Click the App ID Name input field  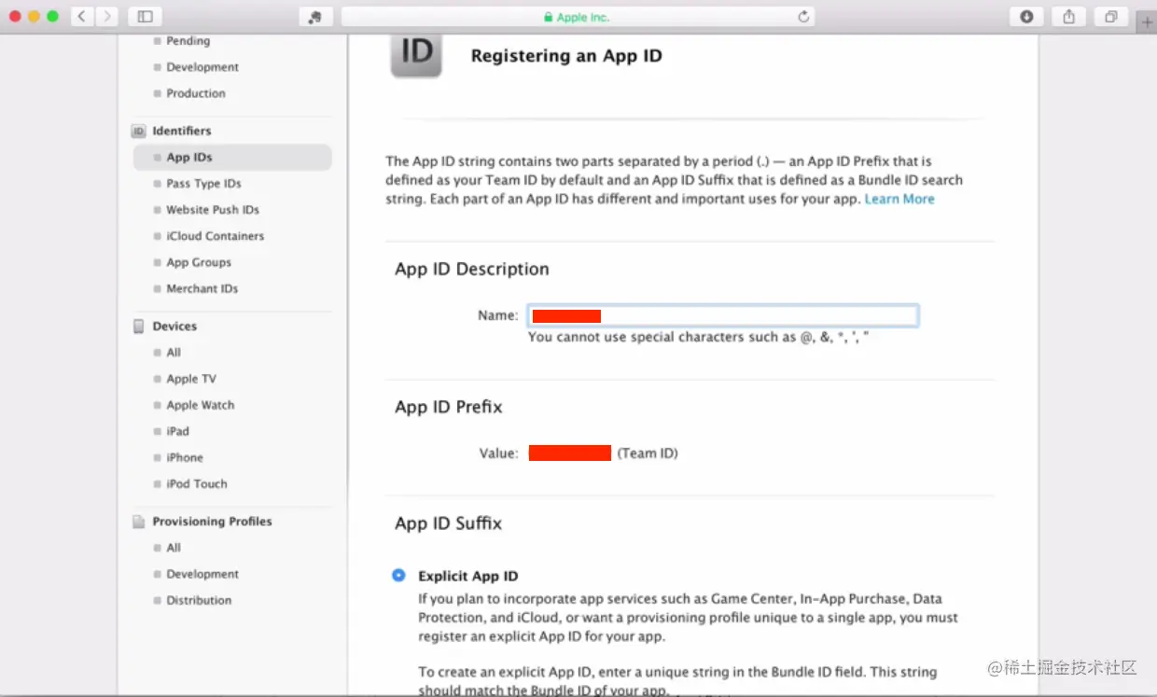click(723, 315)
